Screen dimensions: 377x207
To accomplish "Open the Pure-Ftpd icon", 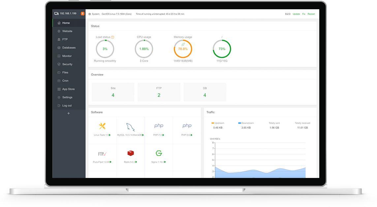I will tap(102, 154).
